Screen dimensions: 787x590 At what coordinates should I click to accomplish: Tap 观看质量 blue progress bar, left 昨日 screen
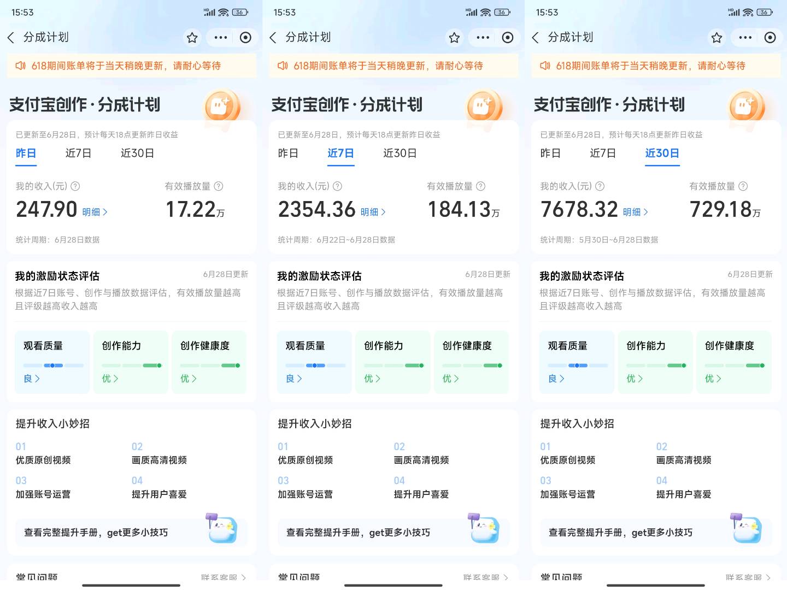[54, 365]
